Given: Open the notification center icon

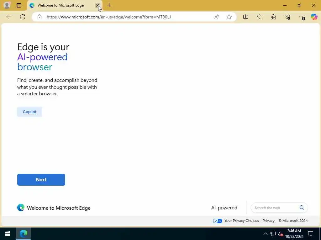Looking at the screenshot, I should point(311,234).
